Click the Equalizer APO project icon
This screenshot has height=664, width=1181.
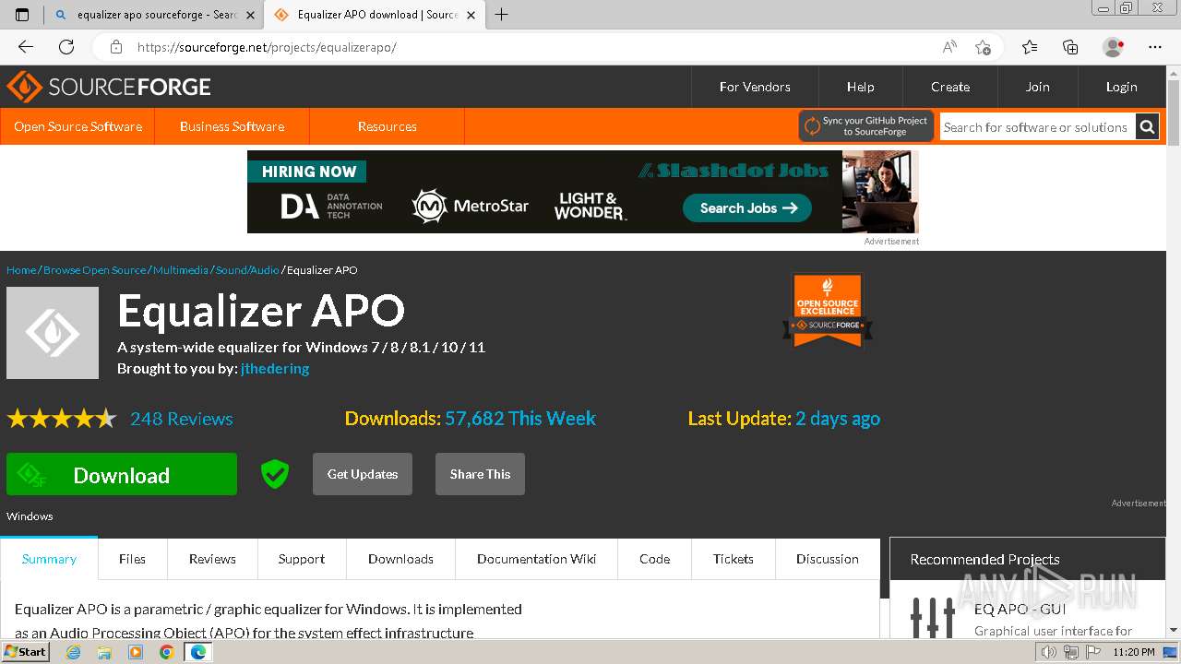coord(53,333)
